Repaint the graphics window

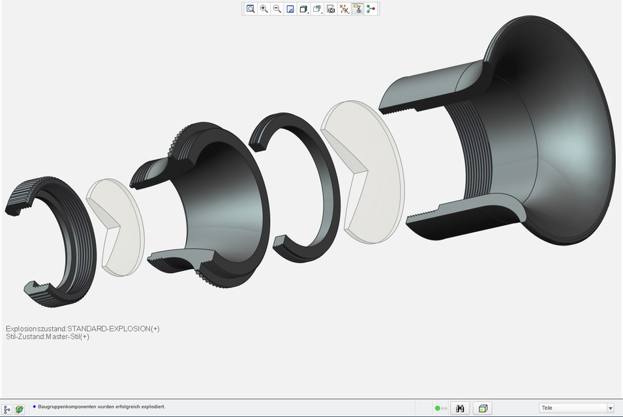pos(290,9)
